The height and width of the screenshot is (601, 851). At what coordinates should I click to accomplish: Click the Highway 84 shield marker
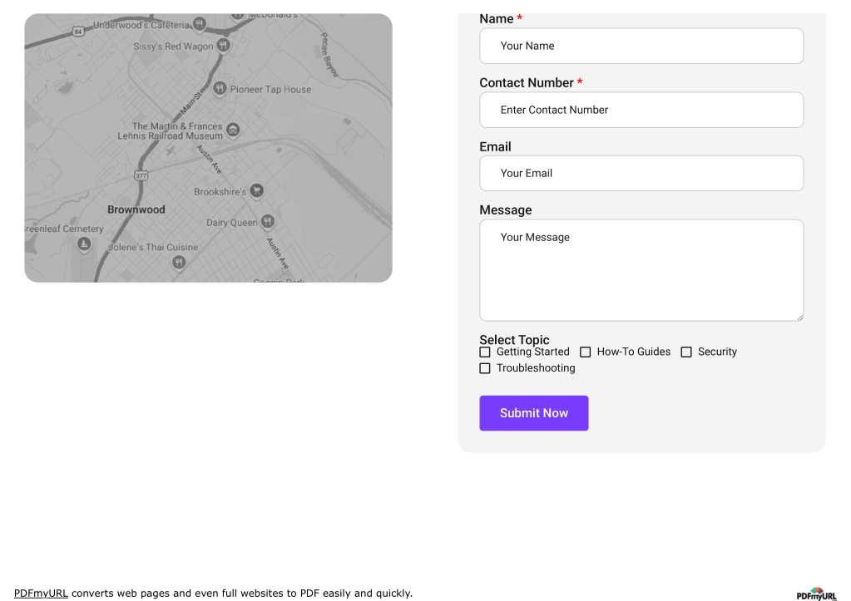78,32
